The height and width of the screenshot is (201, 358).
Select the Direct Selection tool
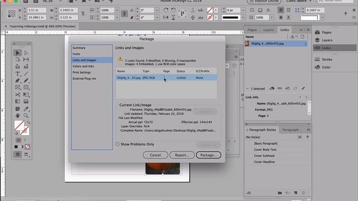[26, 53]
